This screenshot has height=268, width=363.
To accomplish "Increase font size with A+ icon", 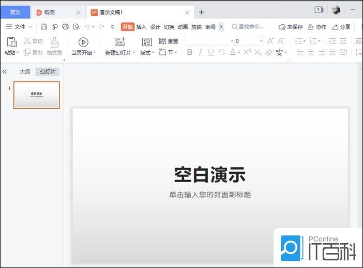I will click(x=270, y=41).
